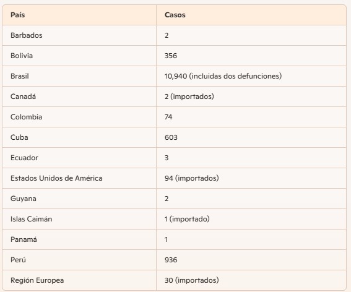Image resolution: width=351 pixels, height=292 pixels.
Task: Click Perú's 936 cases value
Action: [171, 260]
